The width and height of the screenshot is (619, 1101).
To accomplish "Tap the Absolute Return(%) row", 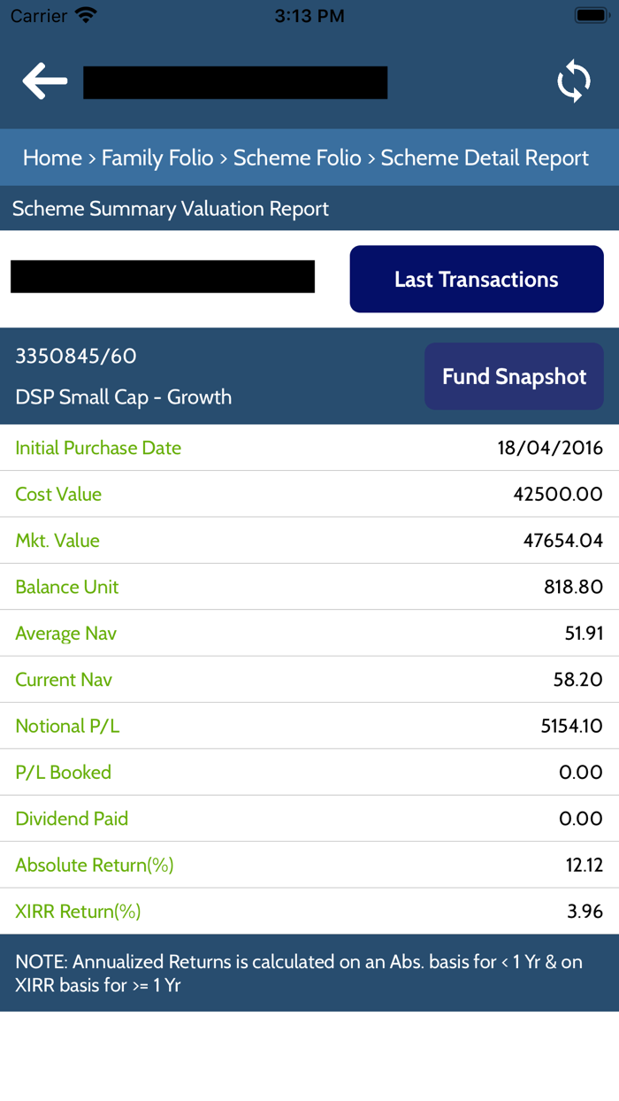I will (309, 865).
